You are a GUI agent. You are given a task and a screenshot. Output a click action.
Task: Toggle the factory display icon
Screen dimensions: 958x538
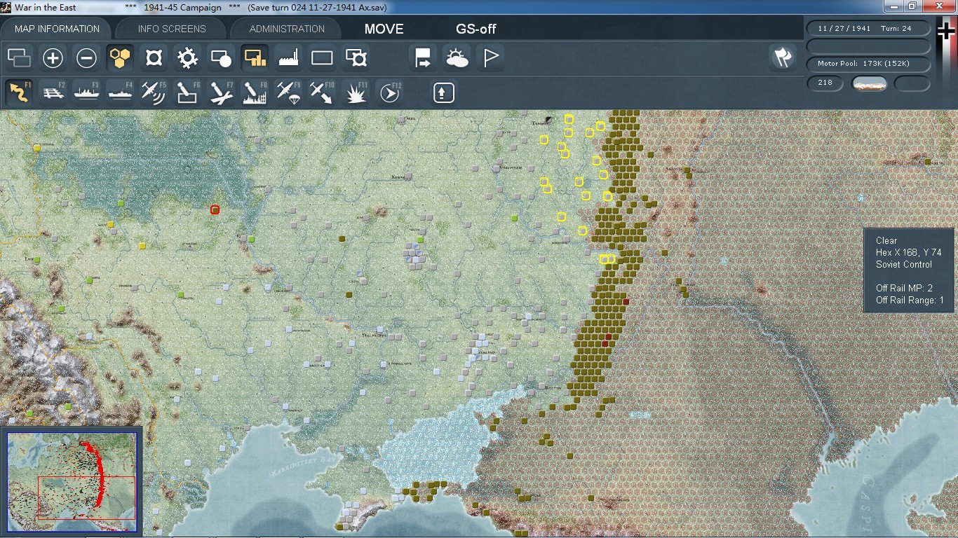point(288,57)
